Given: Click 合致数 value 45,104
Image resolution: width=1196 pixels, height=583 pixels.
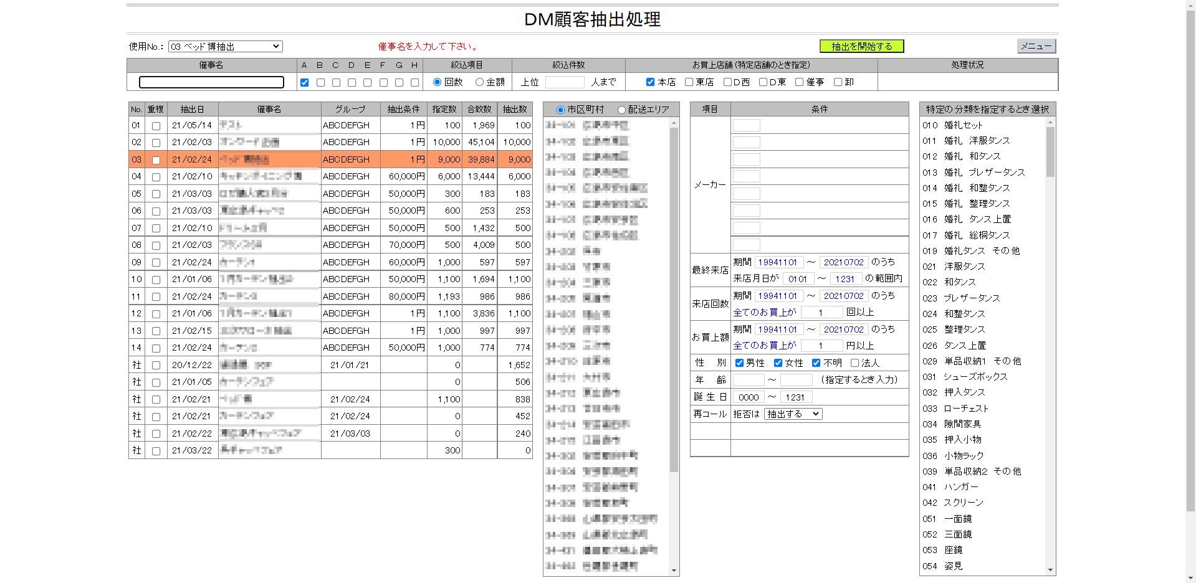Looking at the screenshot, I should click(x=481, y=142).
